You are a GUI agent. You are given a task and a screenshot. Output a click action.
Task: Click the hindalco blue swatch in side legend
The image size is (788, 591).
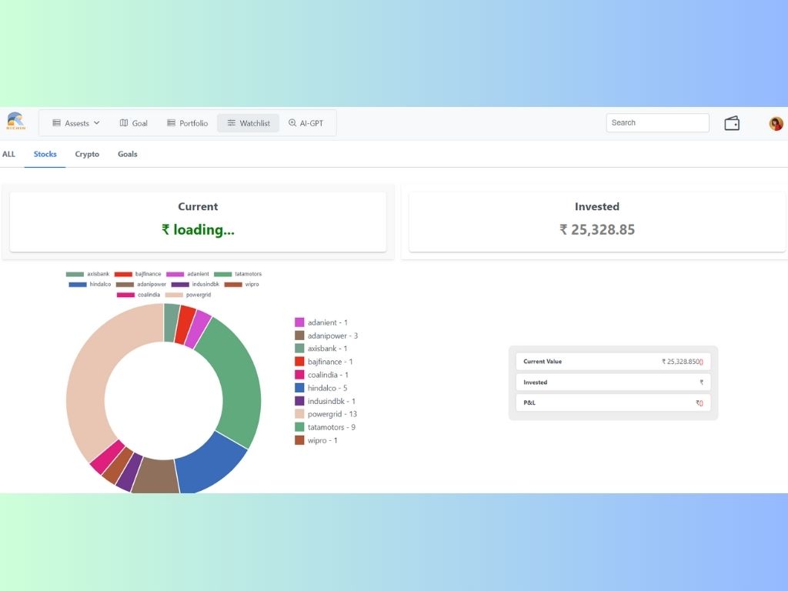point(299,388)
